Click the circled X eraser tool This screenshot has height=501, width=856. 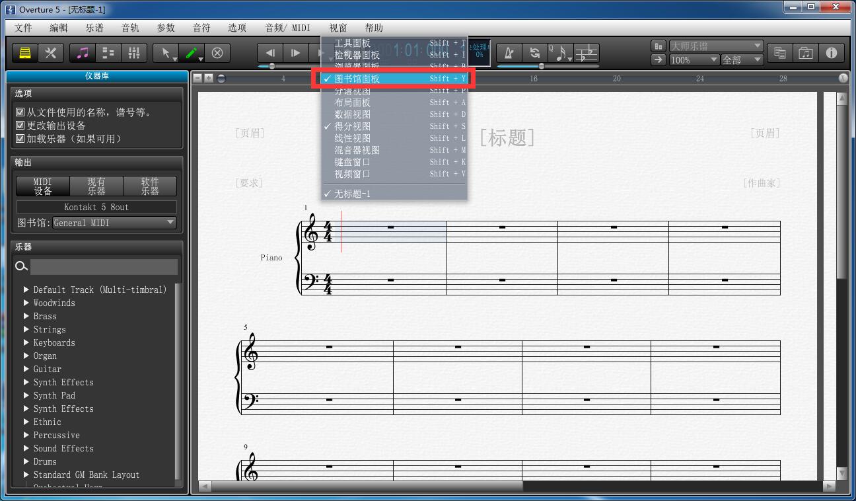pyautogui.click(x=217, y=53)
